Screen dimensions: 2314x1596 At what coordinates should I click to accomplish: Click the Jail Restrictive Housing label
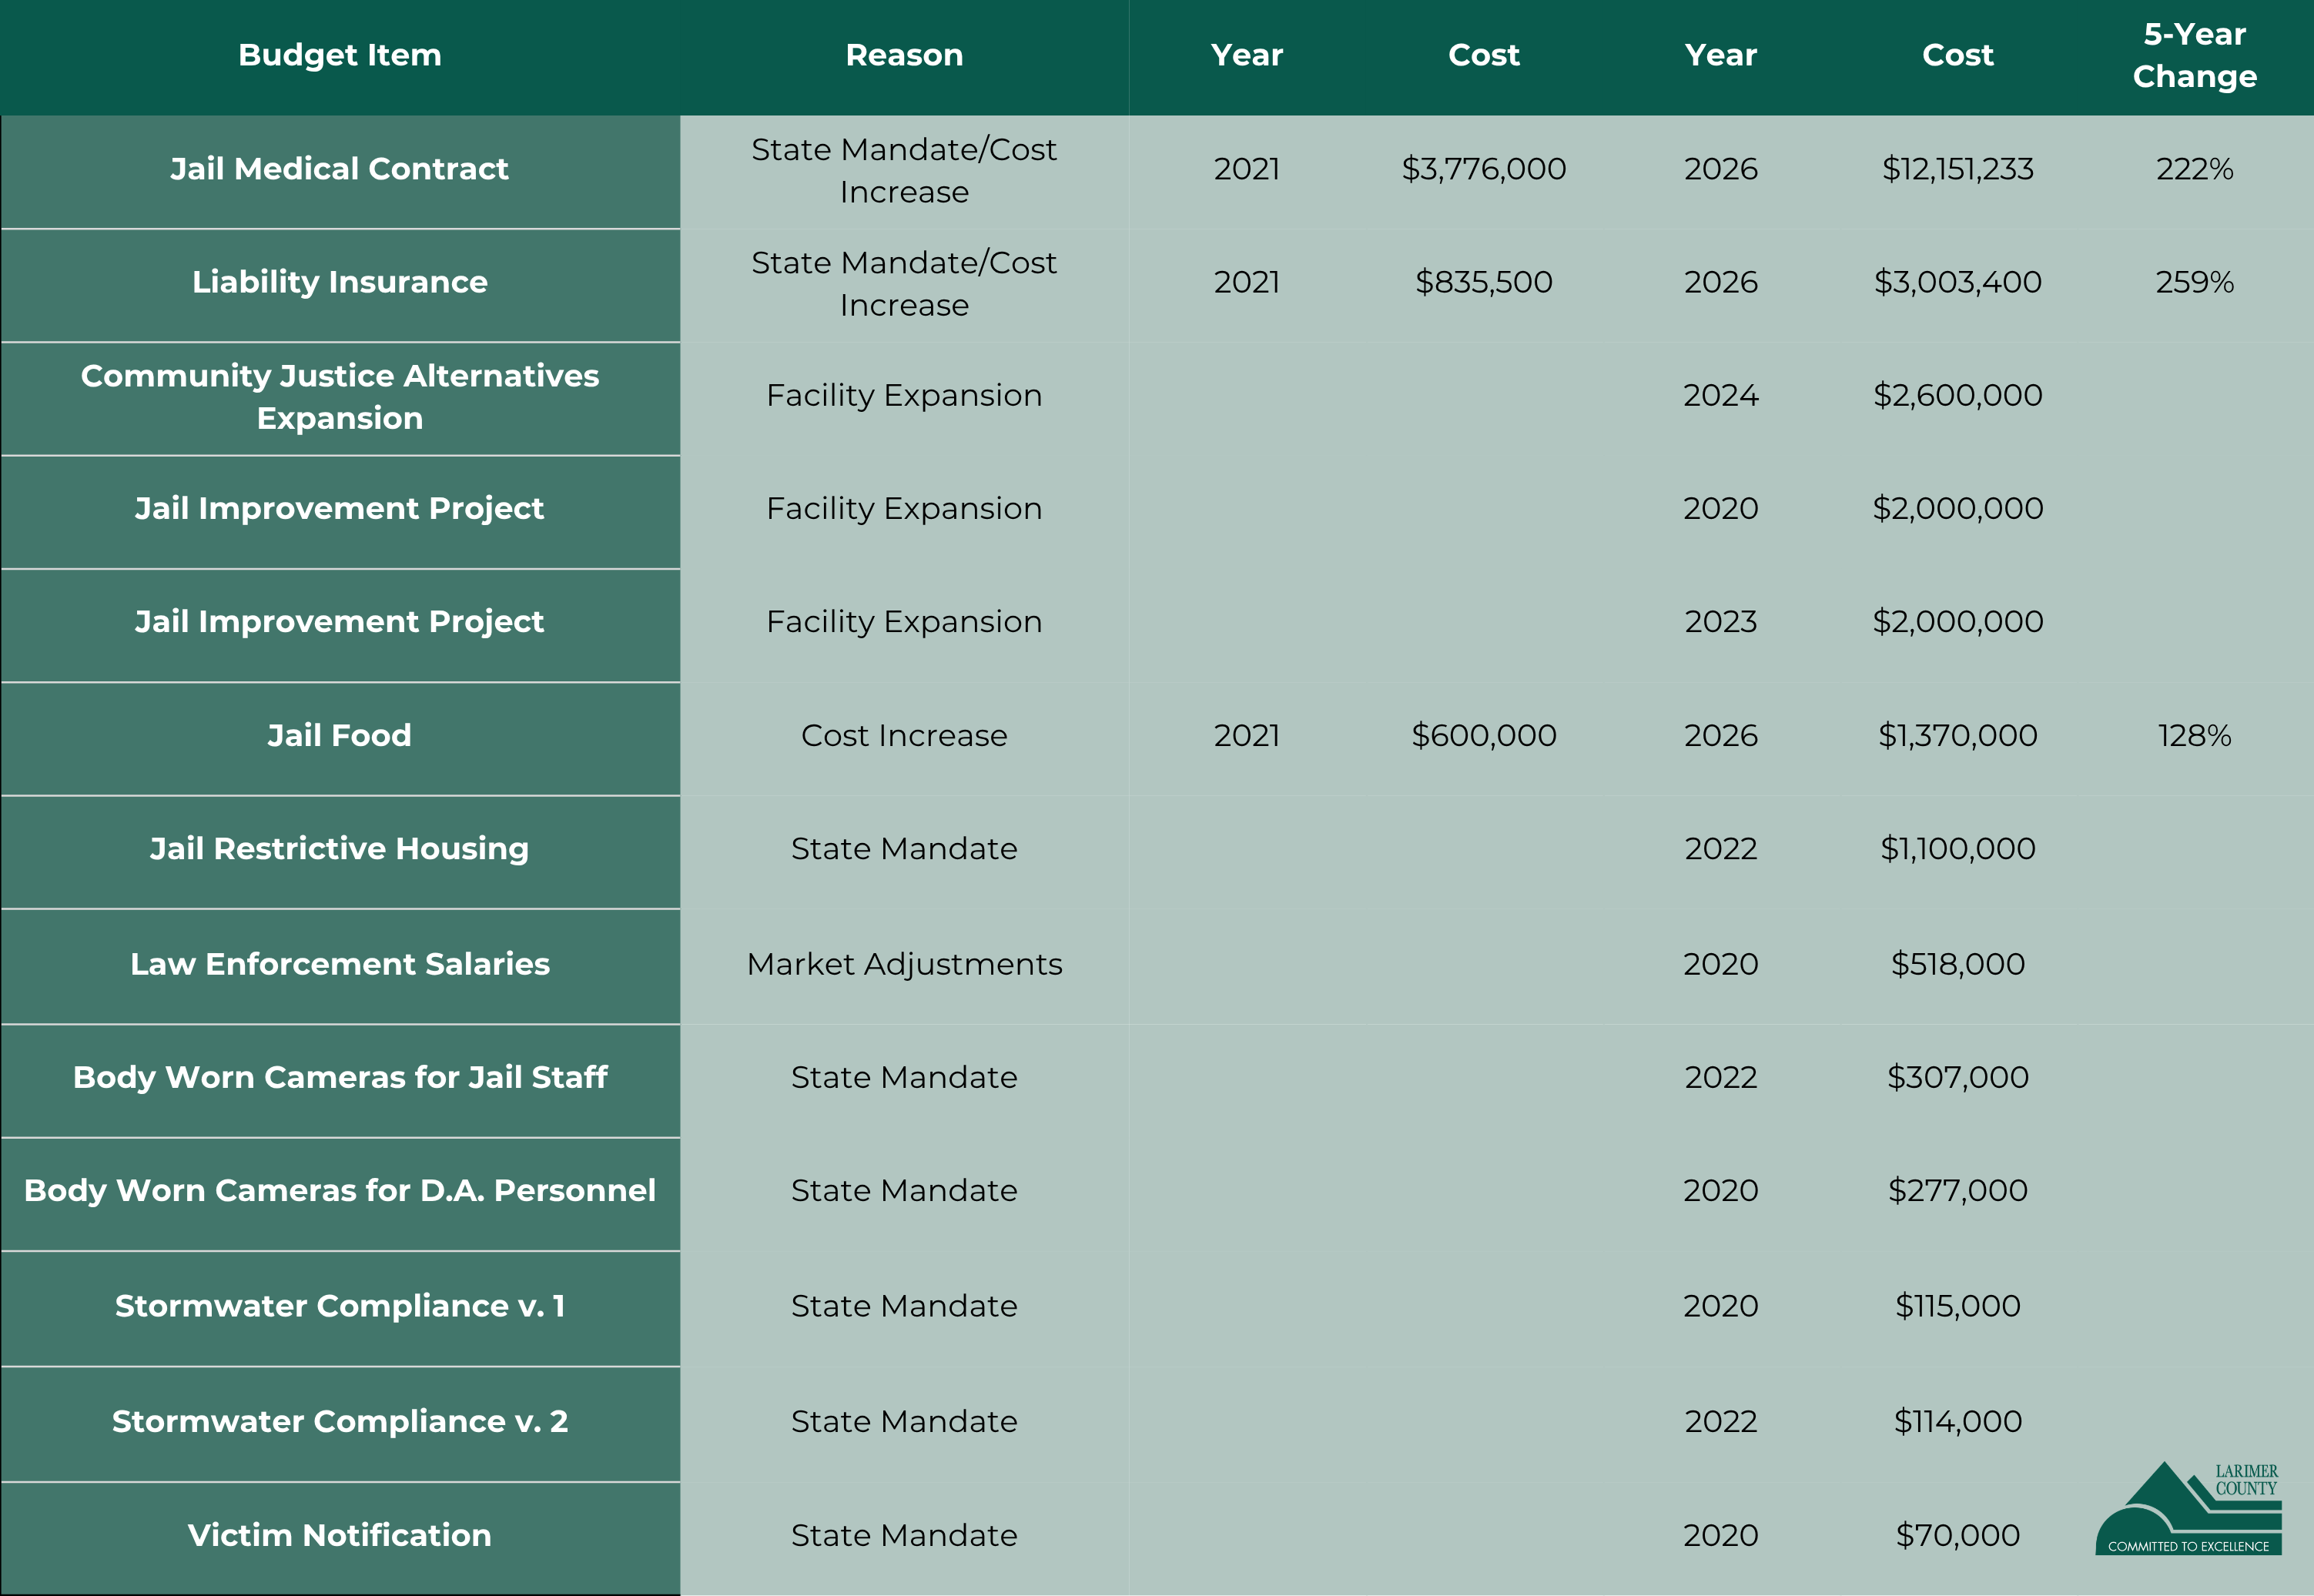[340, 849]
